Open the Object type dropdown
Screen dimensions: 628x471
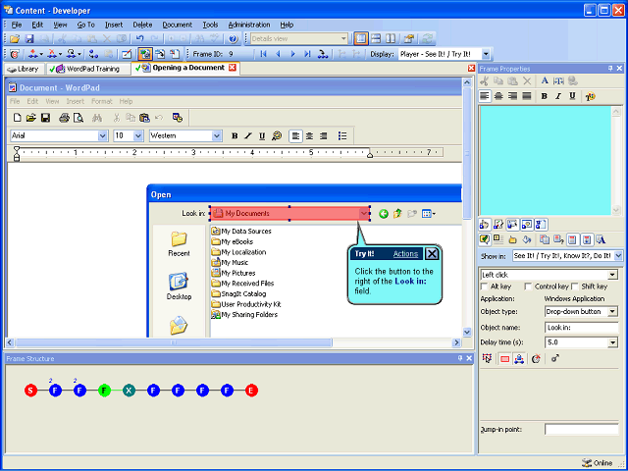click(x=612, y=312)
